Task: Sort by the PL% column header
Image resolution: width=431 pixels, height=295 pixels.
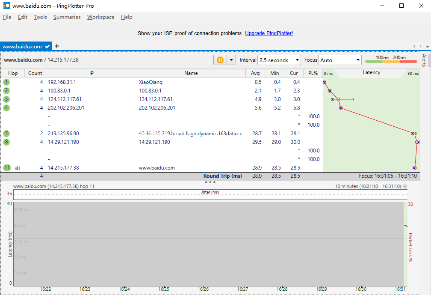Action: [x=313, y=73]
